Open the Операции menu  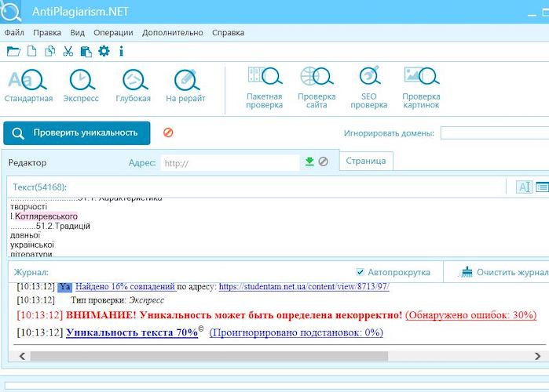113,33
